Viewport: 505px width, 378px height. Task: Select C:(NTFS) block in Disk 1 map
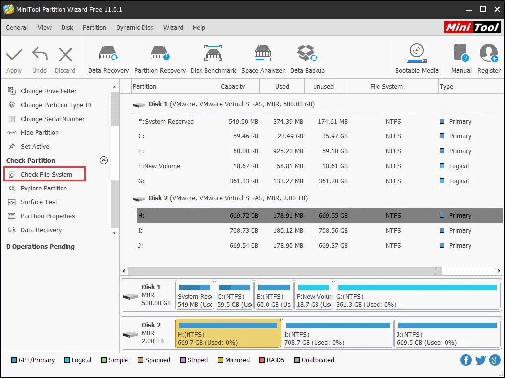tap(234, 295)
